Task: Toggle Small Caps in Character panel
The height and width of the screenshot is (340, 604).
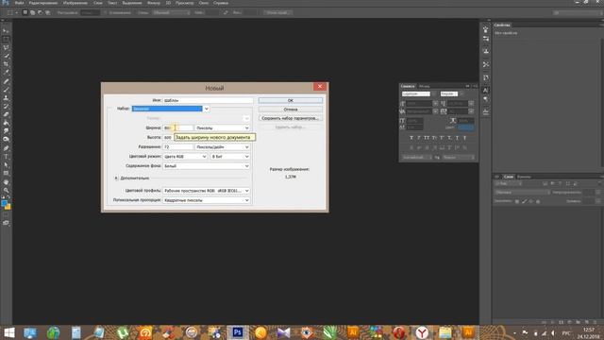Action: point(434,138)
